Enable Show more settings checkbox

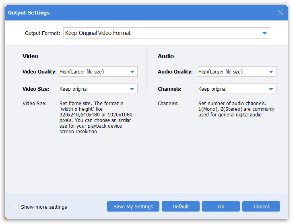coord(16,206)
